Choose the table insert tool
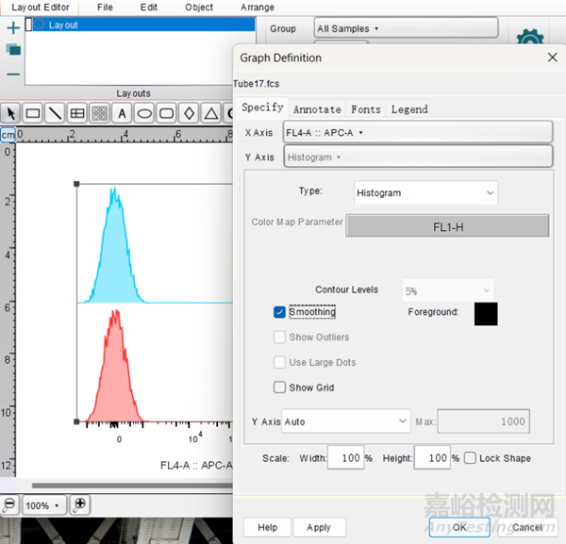566x544 pixels. (77, 113)
